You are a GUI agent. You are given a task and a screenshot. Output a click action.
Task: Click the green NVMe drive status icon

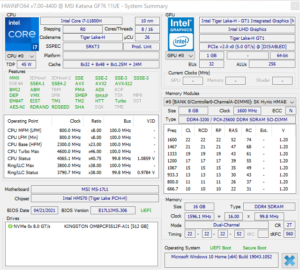coord(10,226)
